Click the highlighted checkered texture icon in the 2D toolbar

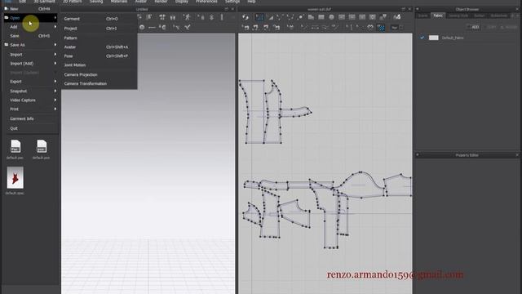381,27
